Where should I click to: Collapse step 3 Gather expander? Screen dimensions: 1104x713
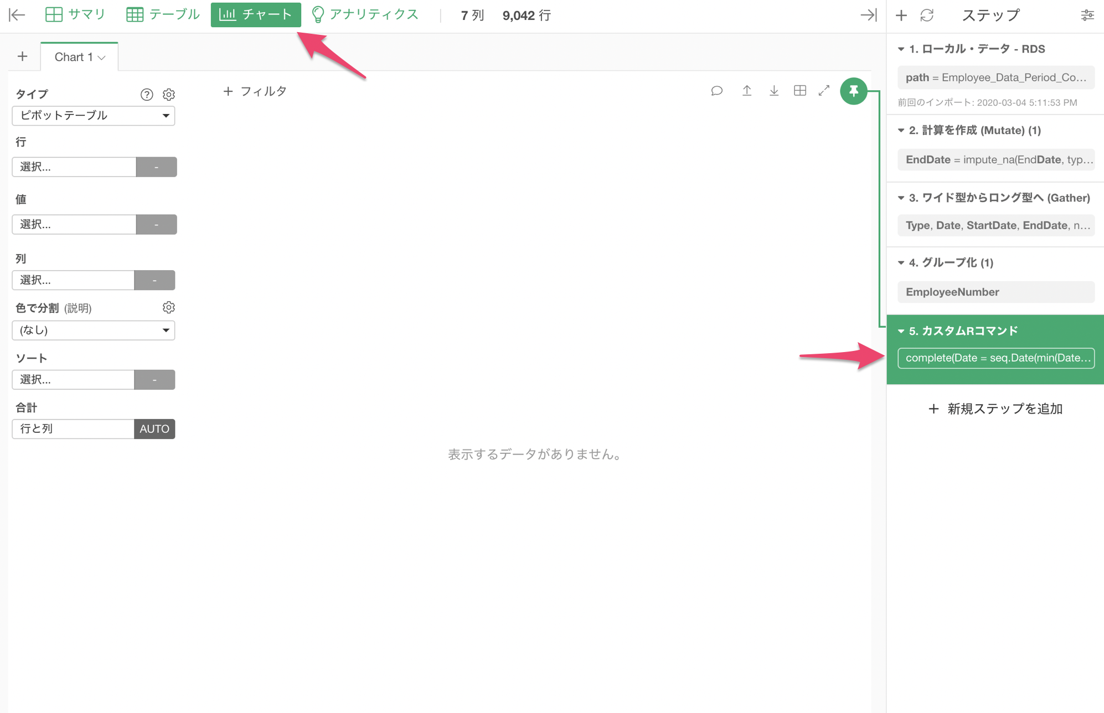[x=901, y=198]
